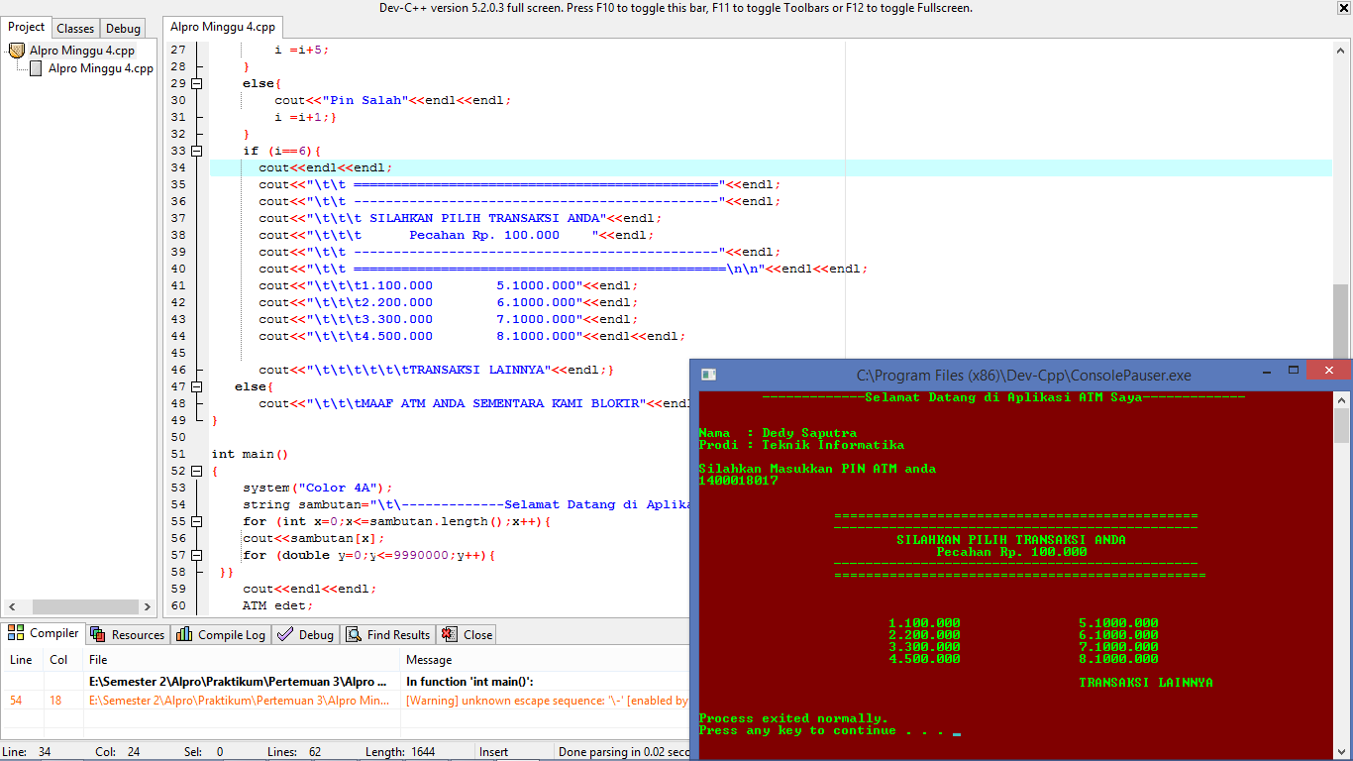This screenshot has height=761, width=1353.
Task: Click the console window scrollbar up arrow
Action: click(x=1342, y=399)
